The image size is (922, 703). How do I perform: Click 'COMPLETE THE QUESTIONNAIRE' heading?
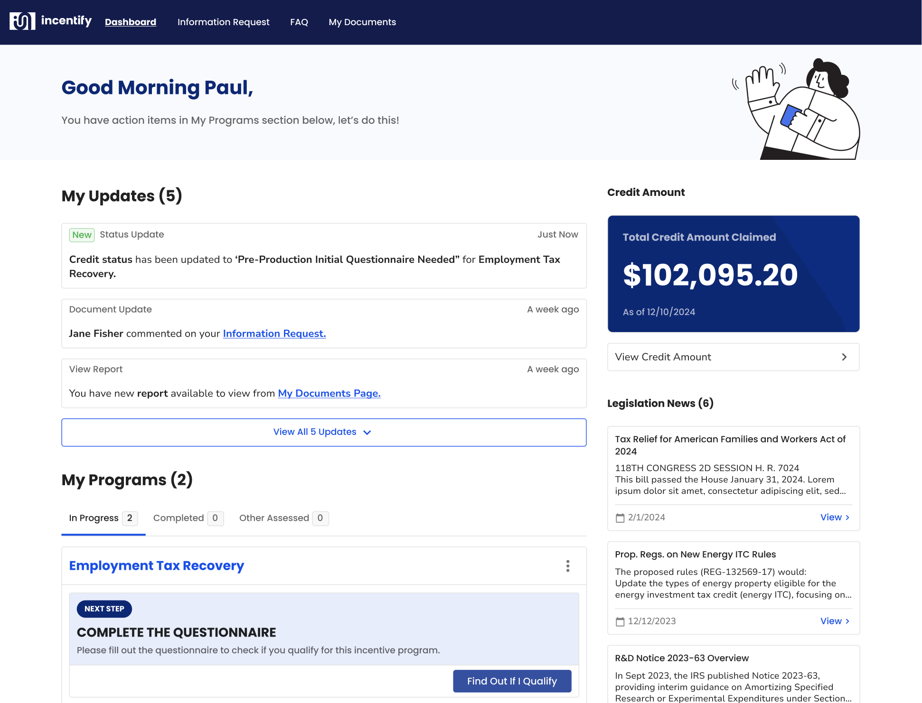coord(176,633)
